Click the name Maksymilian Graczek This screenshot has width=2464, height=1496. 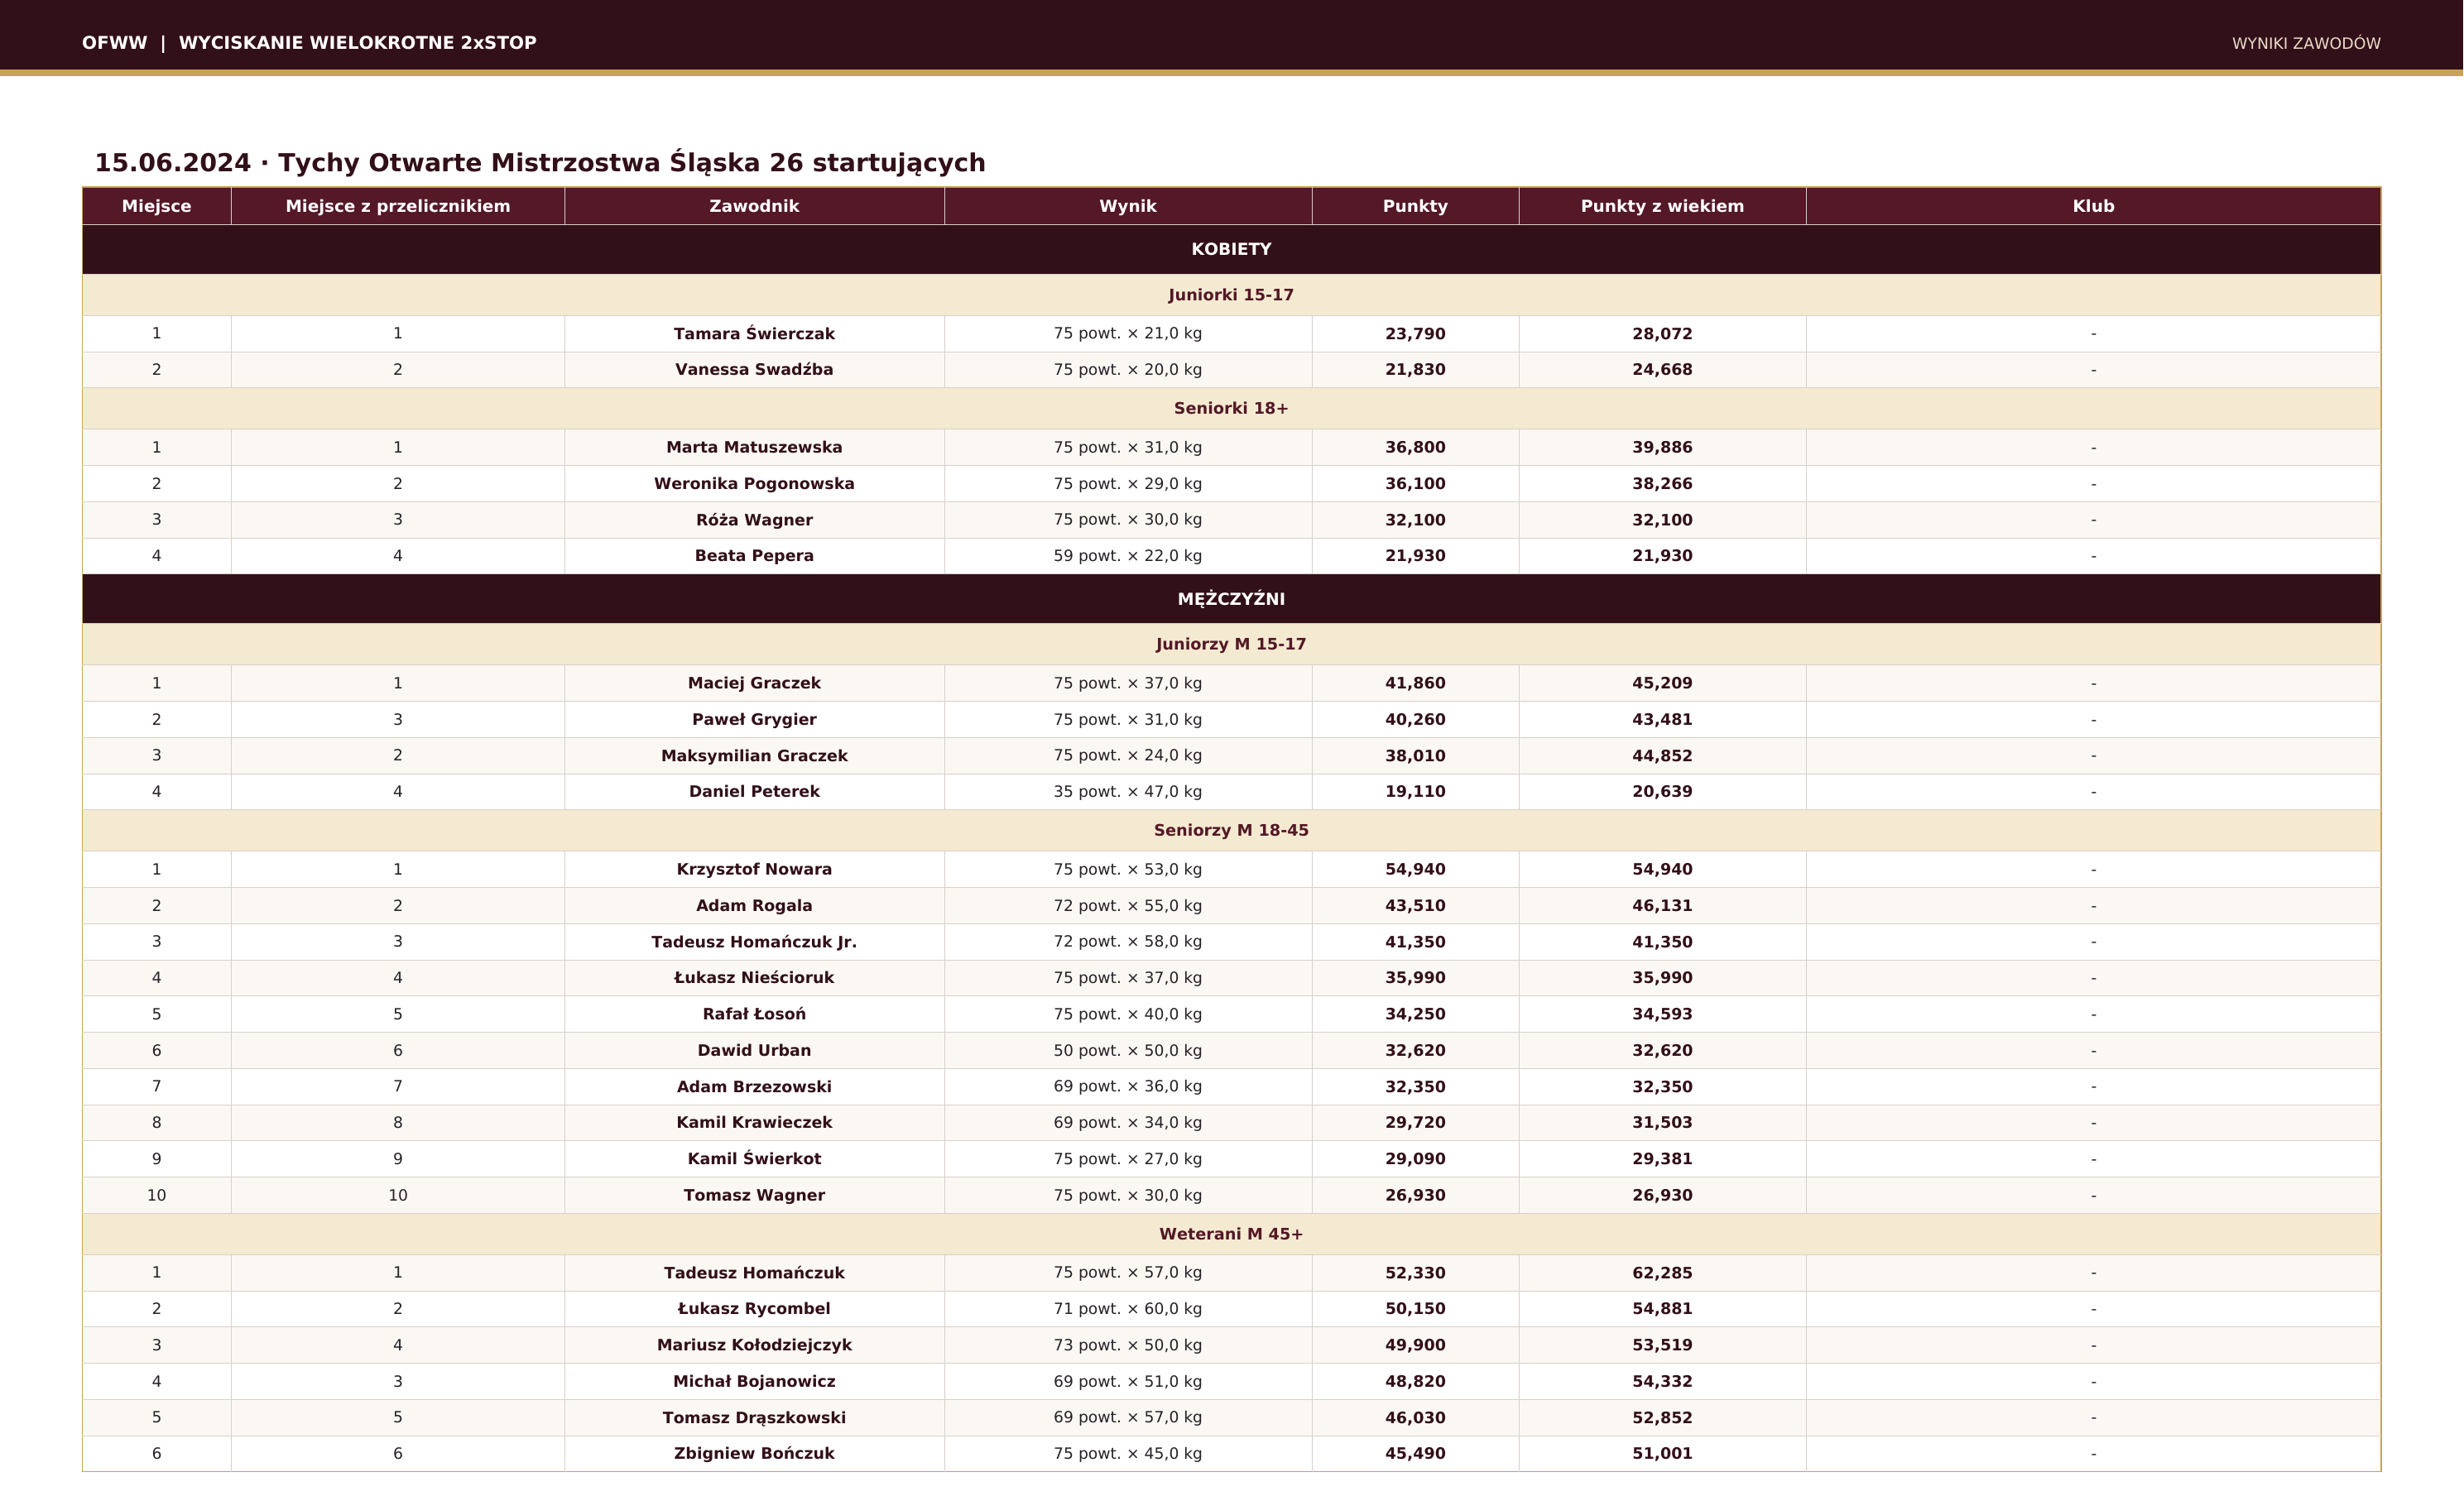(x=754, y=756)
